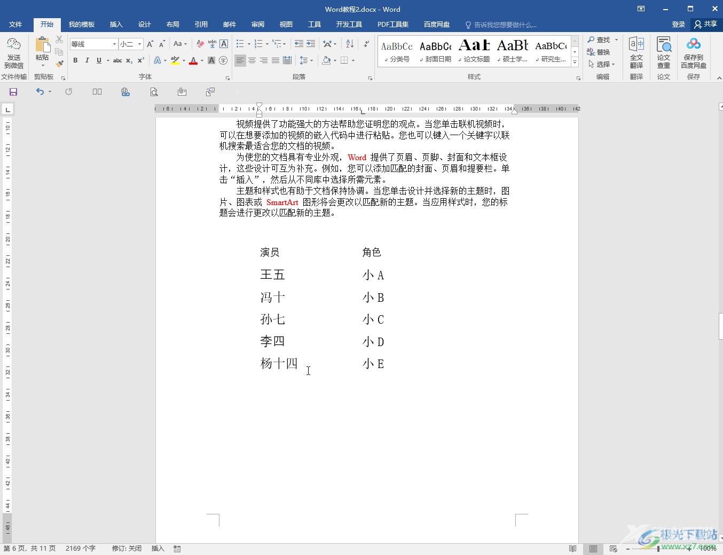This screenshot has width=723, height=555.
Task: Apply the yellow text highlight color
Action: (175, 60)
